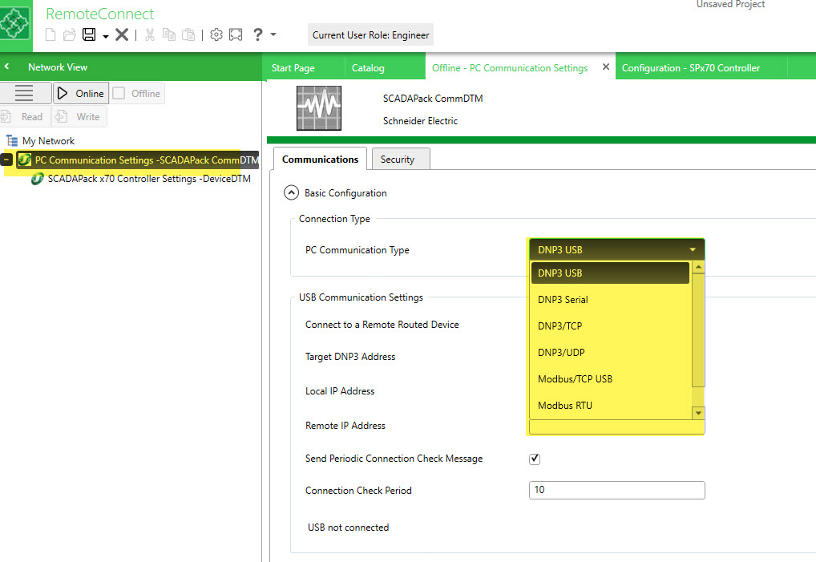Click the USB not connected status text

click(x=348, y=528)
